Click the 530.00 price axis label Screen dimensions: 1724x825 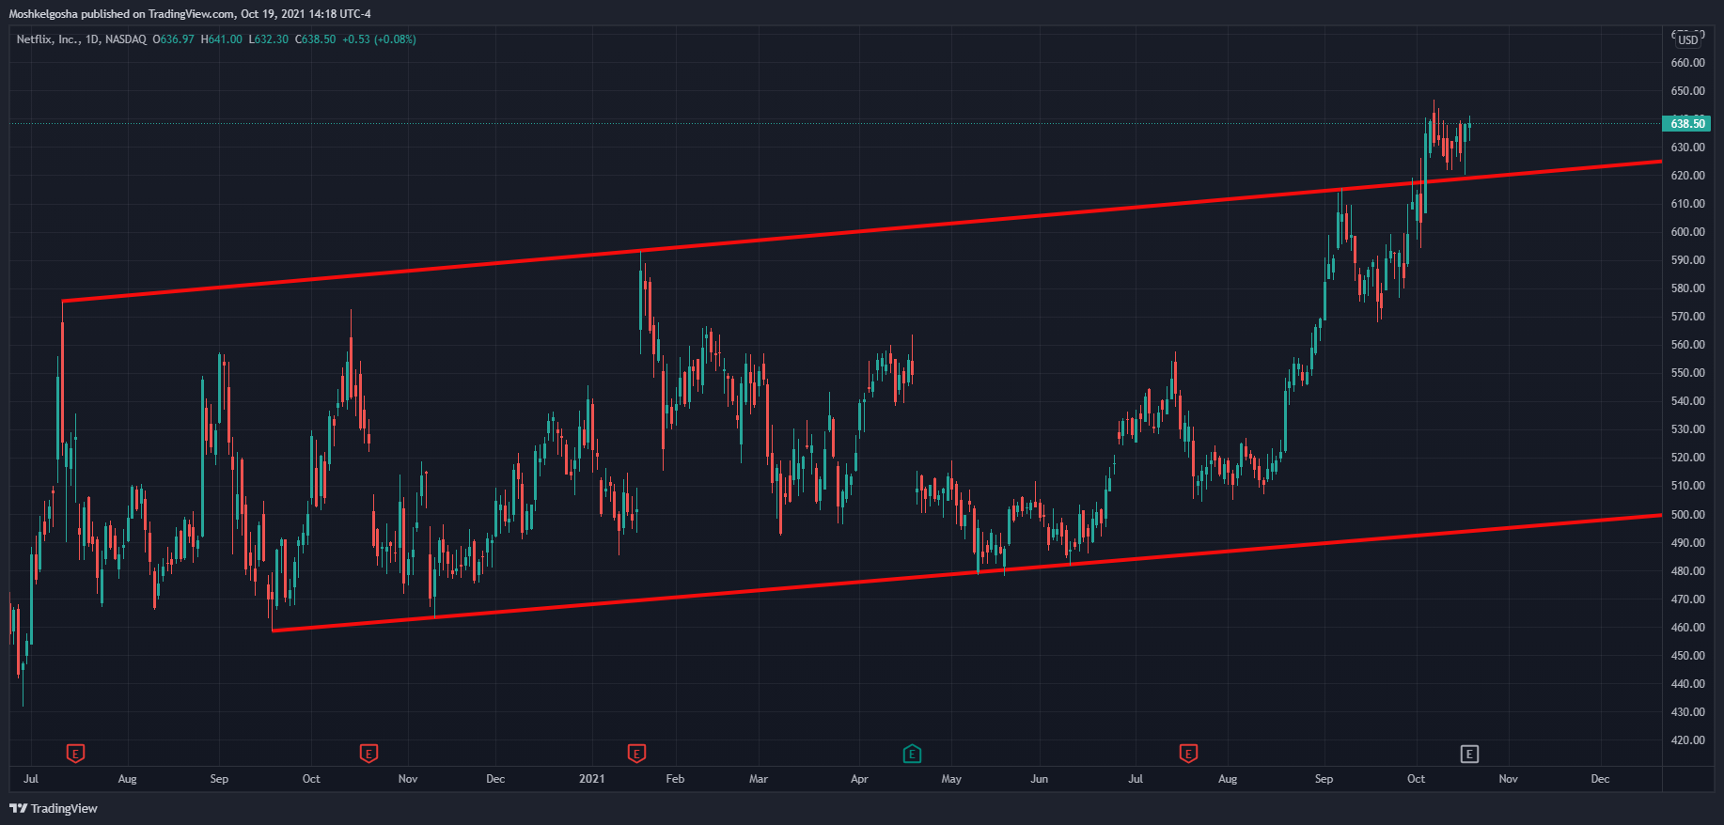tap(1688, 429)
